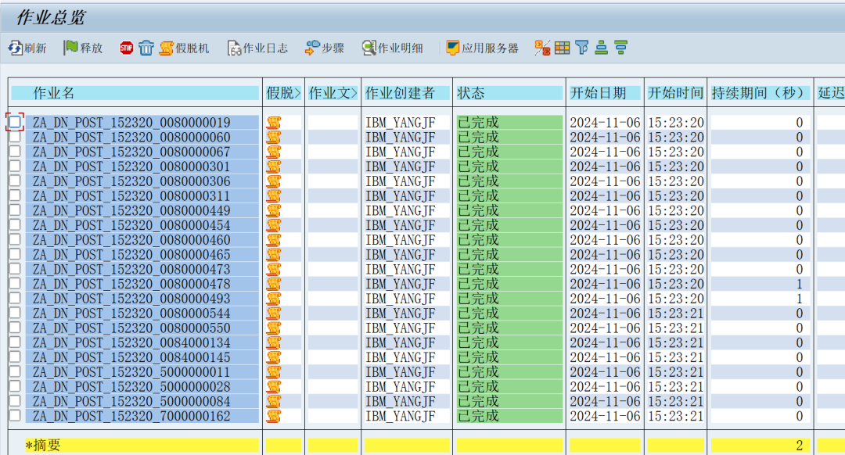
Task: Sort descending with the toolbar sort icon
Action: 620,48
